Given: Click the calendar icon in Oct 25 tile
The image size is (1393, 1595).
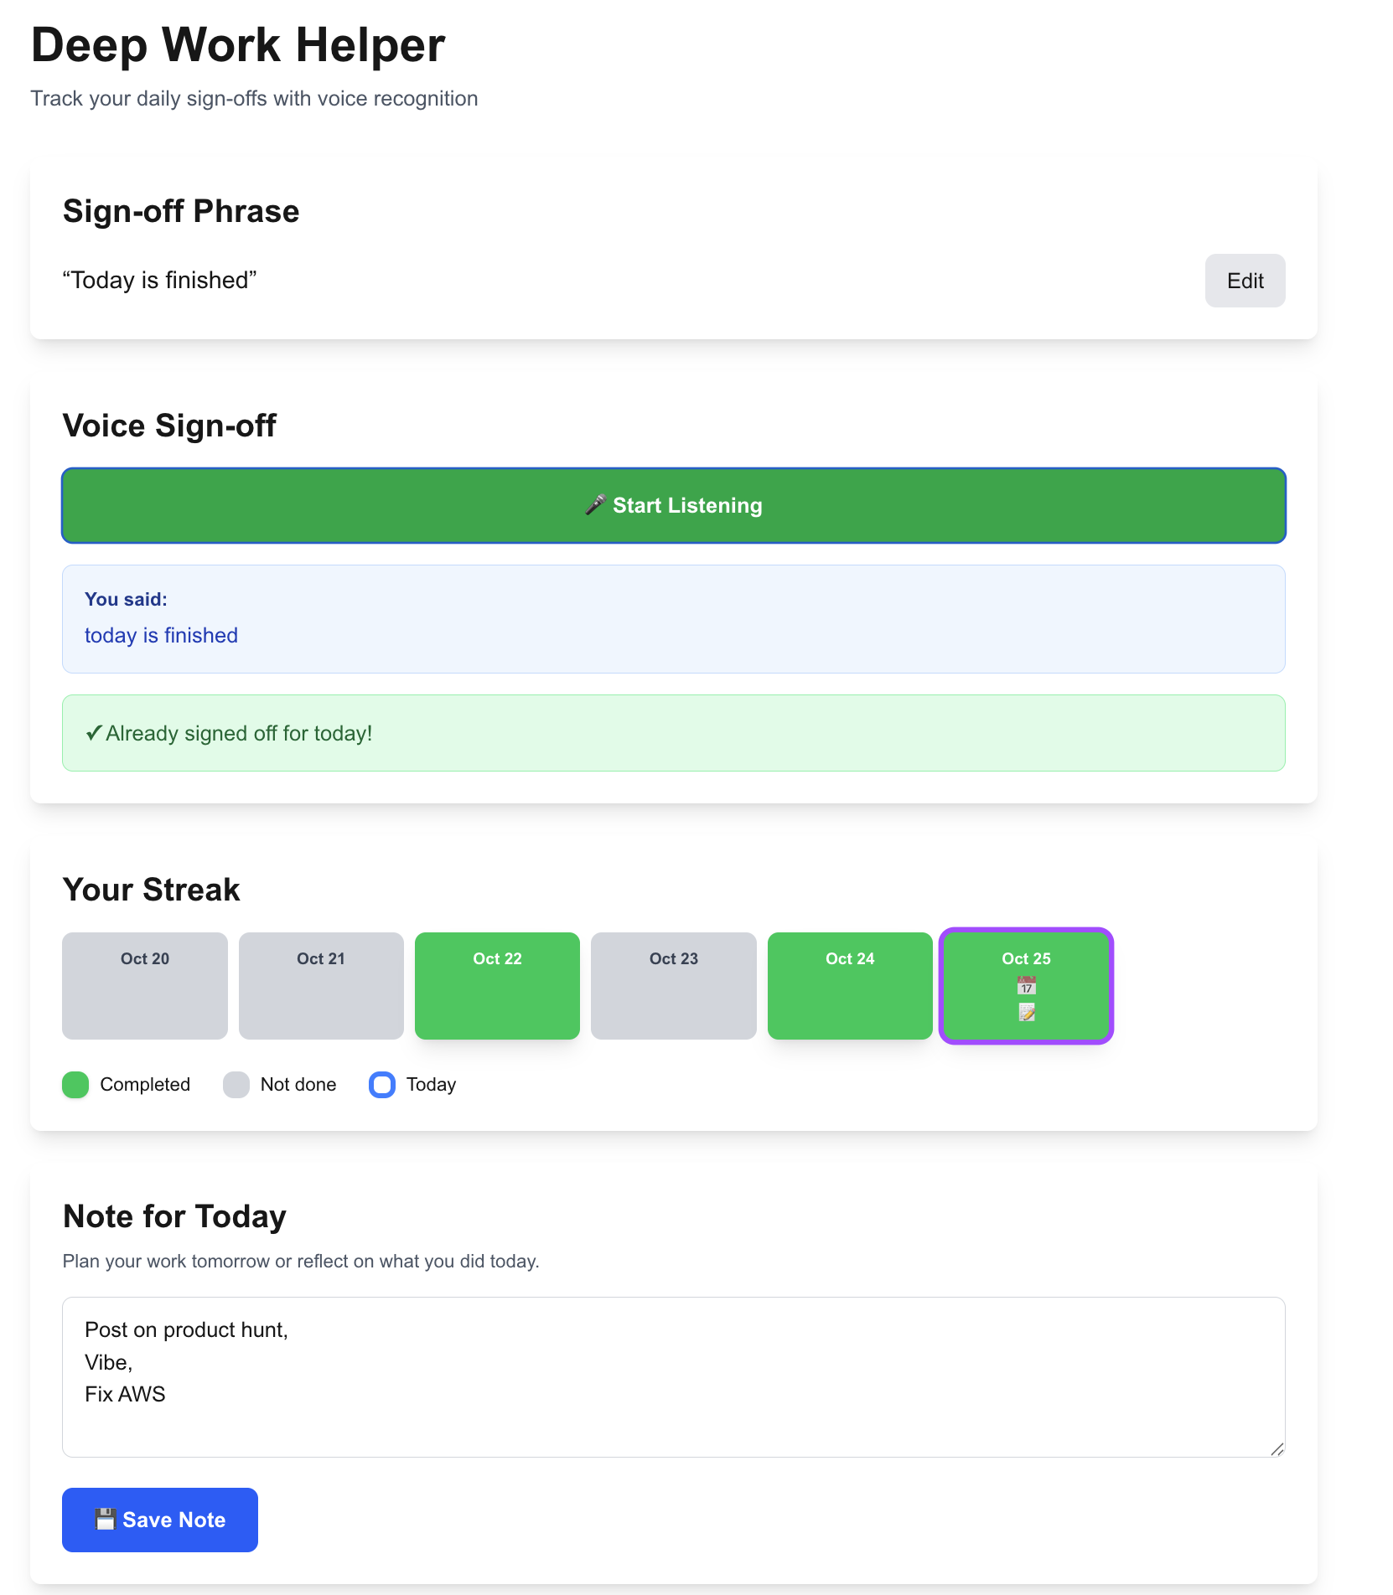Looking at the screenshot, I should click(x=1026, y=985).
